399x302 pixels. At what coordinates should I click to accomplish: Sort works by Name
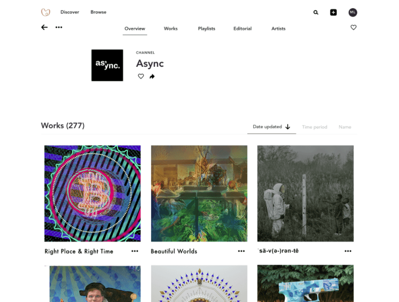(x=345, y=127)
